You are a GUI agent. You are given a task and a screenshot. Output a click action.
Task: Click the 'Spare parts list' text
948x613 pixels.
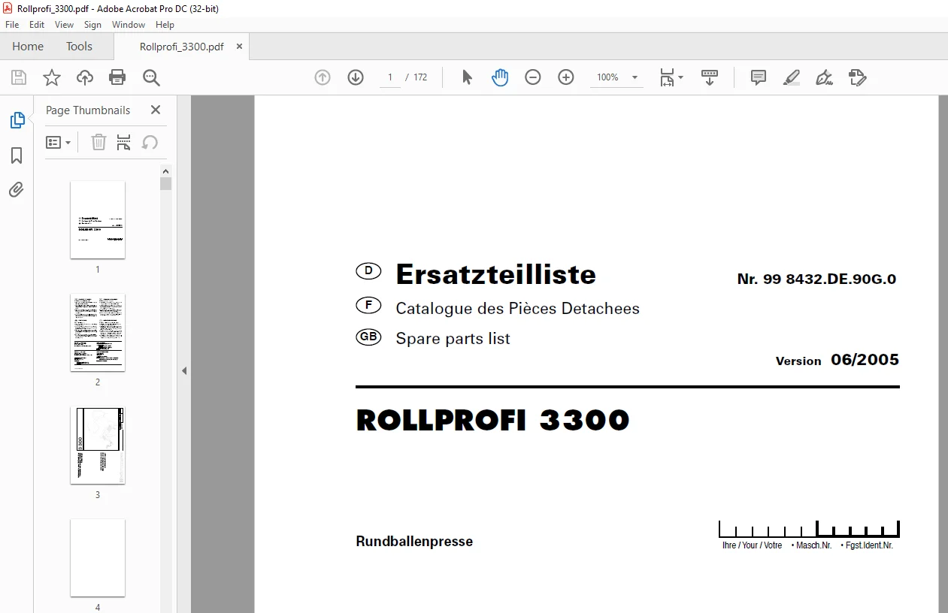click(453, 339)
